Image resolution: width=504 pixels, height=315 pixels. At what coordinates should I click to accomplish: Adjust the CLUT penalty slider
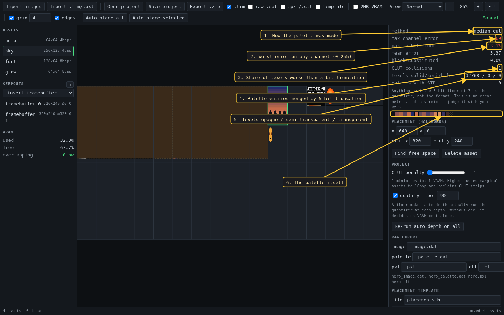coord(446,173)
